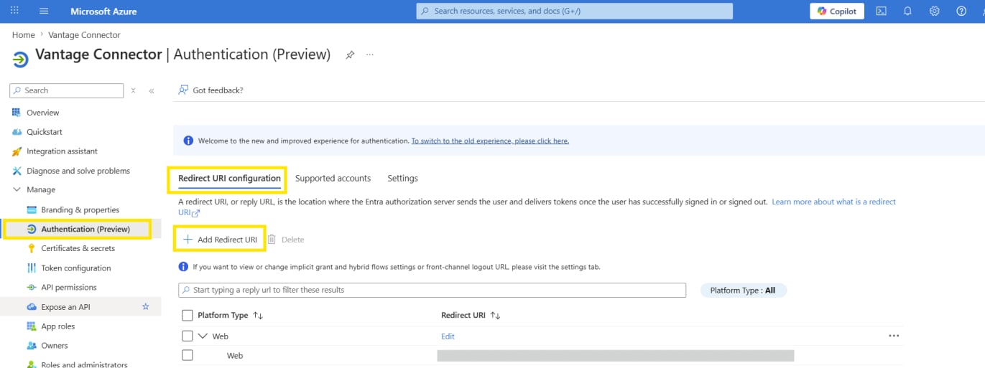Viewport: 985px width, 368px height.
Task: Open the help question mark icon
Action: [x=961, y=11]
